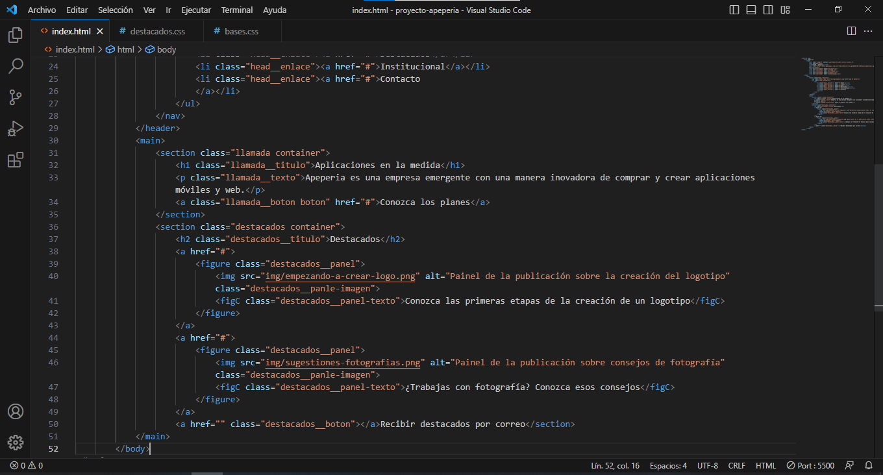Open the Accounts icon in activity bar
This screenshot has height=475, width=883.
click(16, 411)
